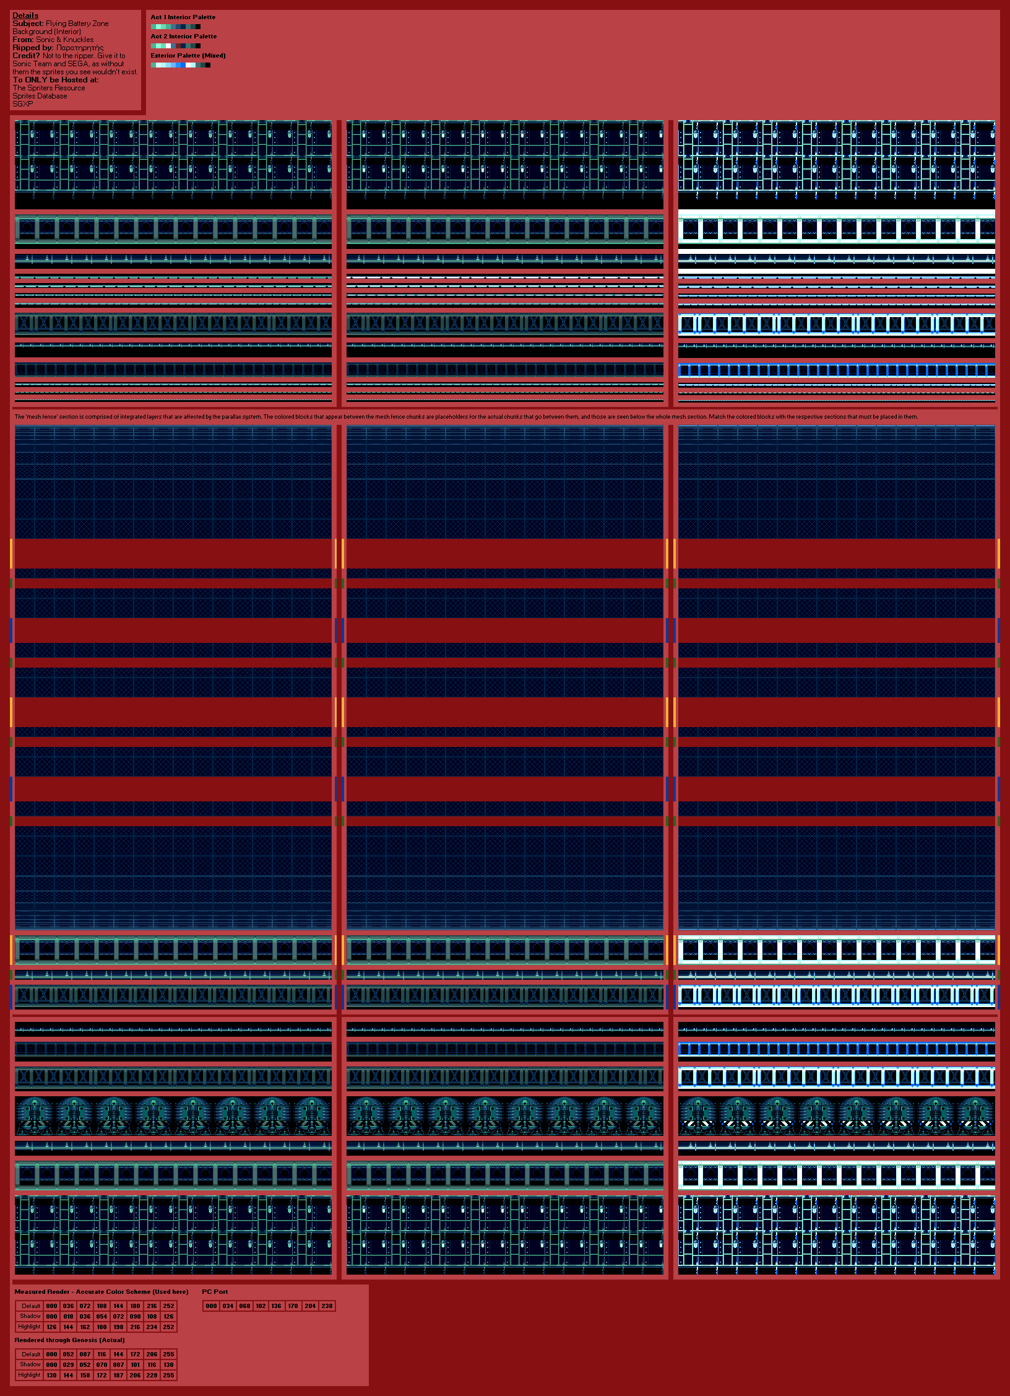Select the Credit? line in the Details box
The image size is (1010, 1396).
69,56
